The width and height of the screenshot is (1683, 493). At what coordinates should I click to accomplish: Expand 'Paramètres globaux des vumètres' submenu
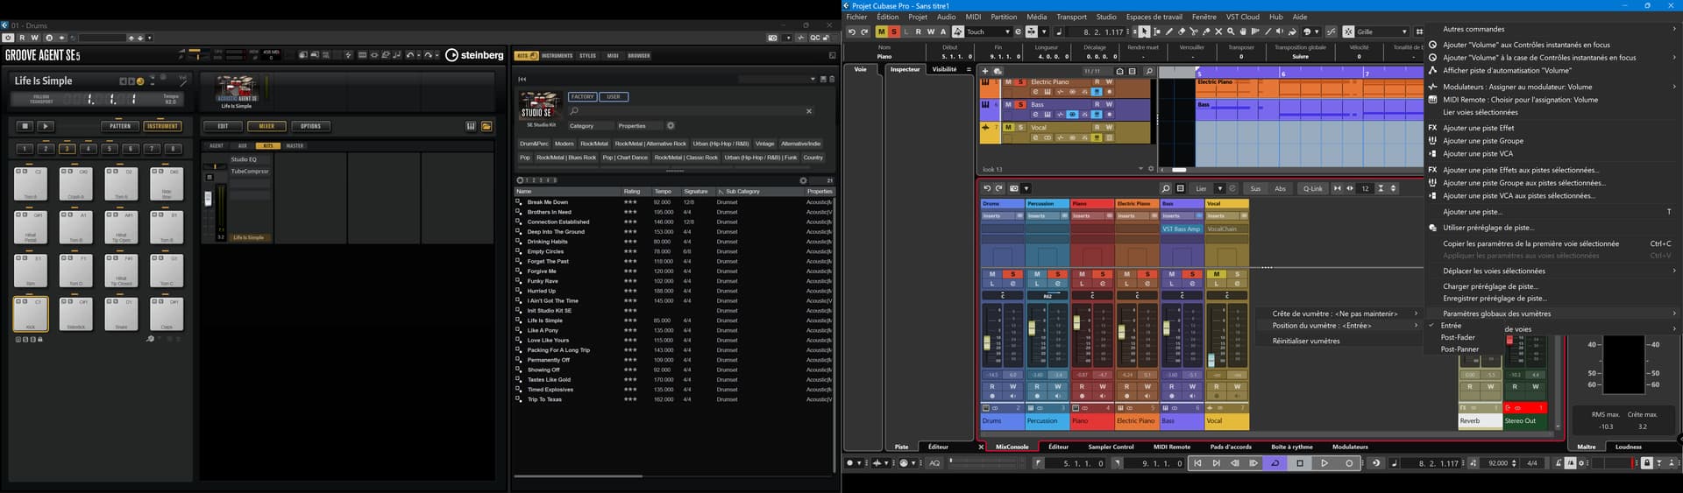[1551, 313]
